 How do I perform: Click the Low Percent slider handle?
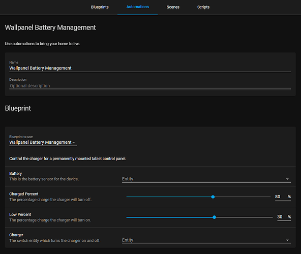coord(214,217)
